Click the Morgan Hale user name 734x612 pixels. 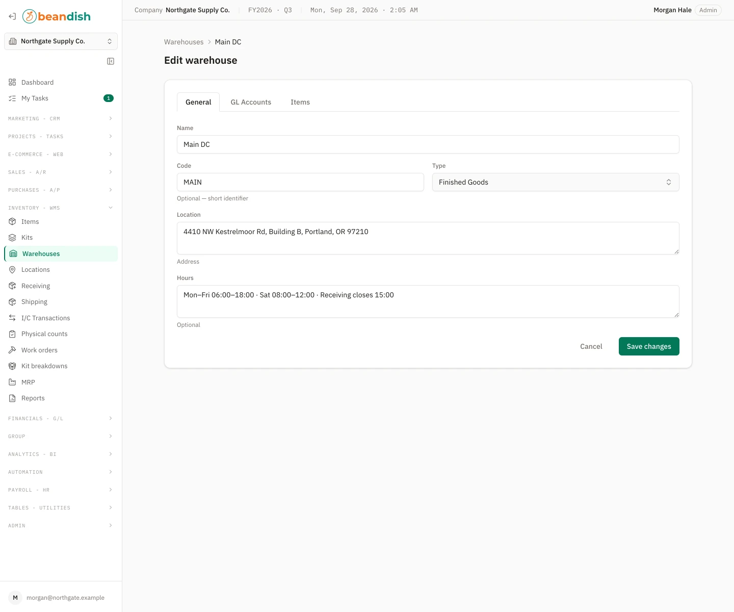tap(672, 10)
